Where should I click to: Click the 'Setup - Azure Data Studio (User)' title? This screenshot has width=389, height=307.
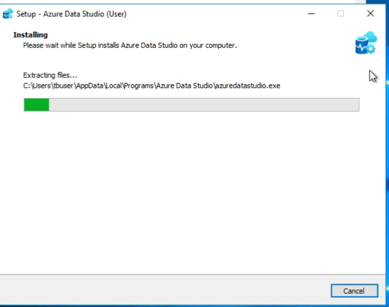(x=71, y=14)
